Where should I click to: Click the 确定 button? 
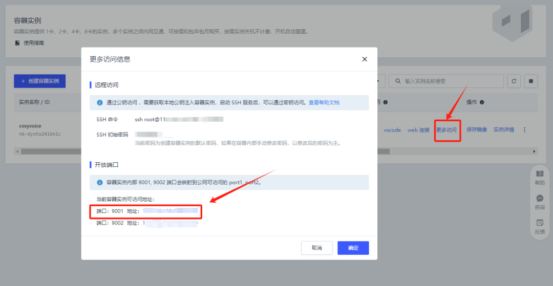353,248
